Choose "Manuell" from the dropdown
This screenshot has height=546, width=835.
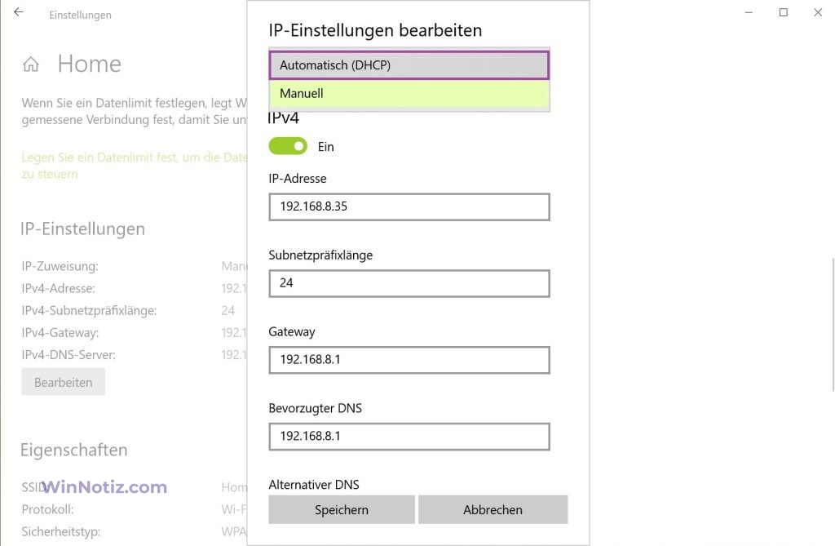tap(409, 93)
